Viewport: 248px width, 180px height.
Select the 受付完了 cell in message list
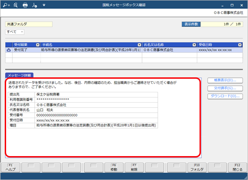coord(26,50)
